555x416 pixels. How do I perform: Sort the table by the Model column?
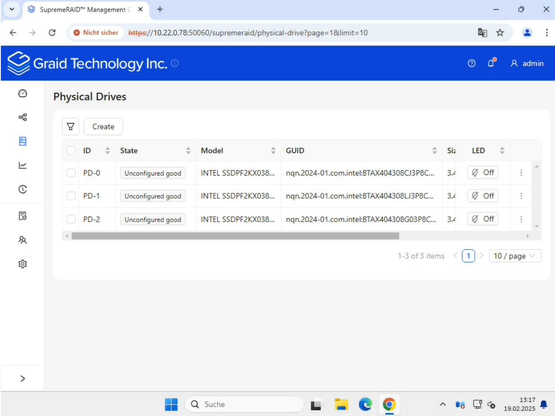click(x=273, y=151)
